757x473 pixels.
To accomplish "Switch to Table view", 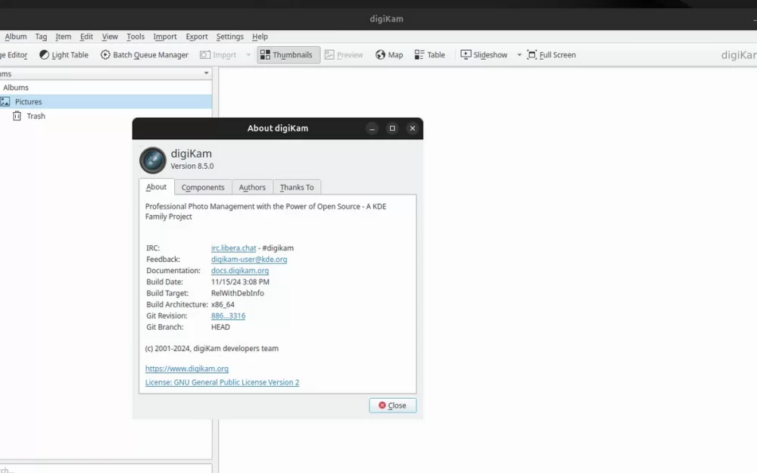I will (x=430, y=54).
